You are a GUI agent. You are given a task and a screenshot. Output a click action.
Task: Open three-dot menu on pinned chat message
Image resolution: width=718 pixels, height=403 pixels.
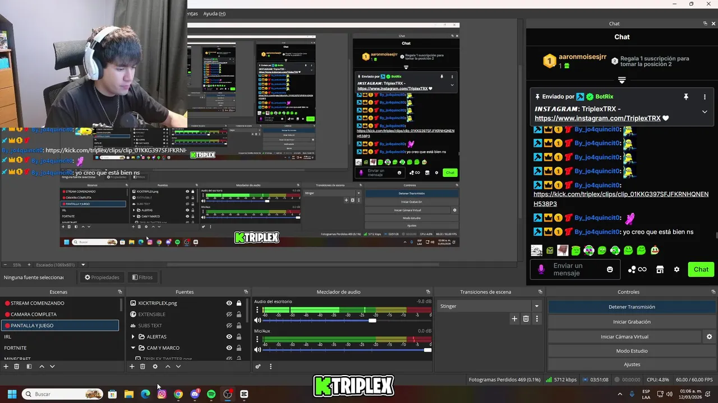point(705,97)
